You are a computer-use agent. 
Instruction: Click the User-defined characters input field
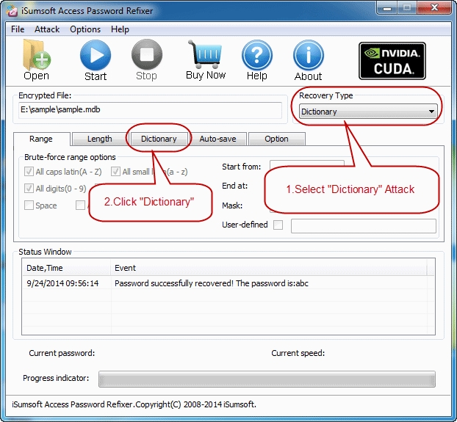364,226
